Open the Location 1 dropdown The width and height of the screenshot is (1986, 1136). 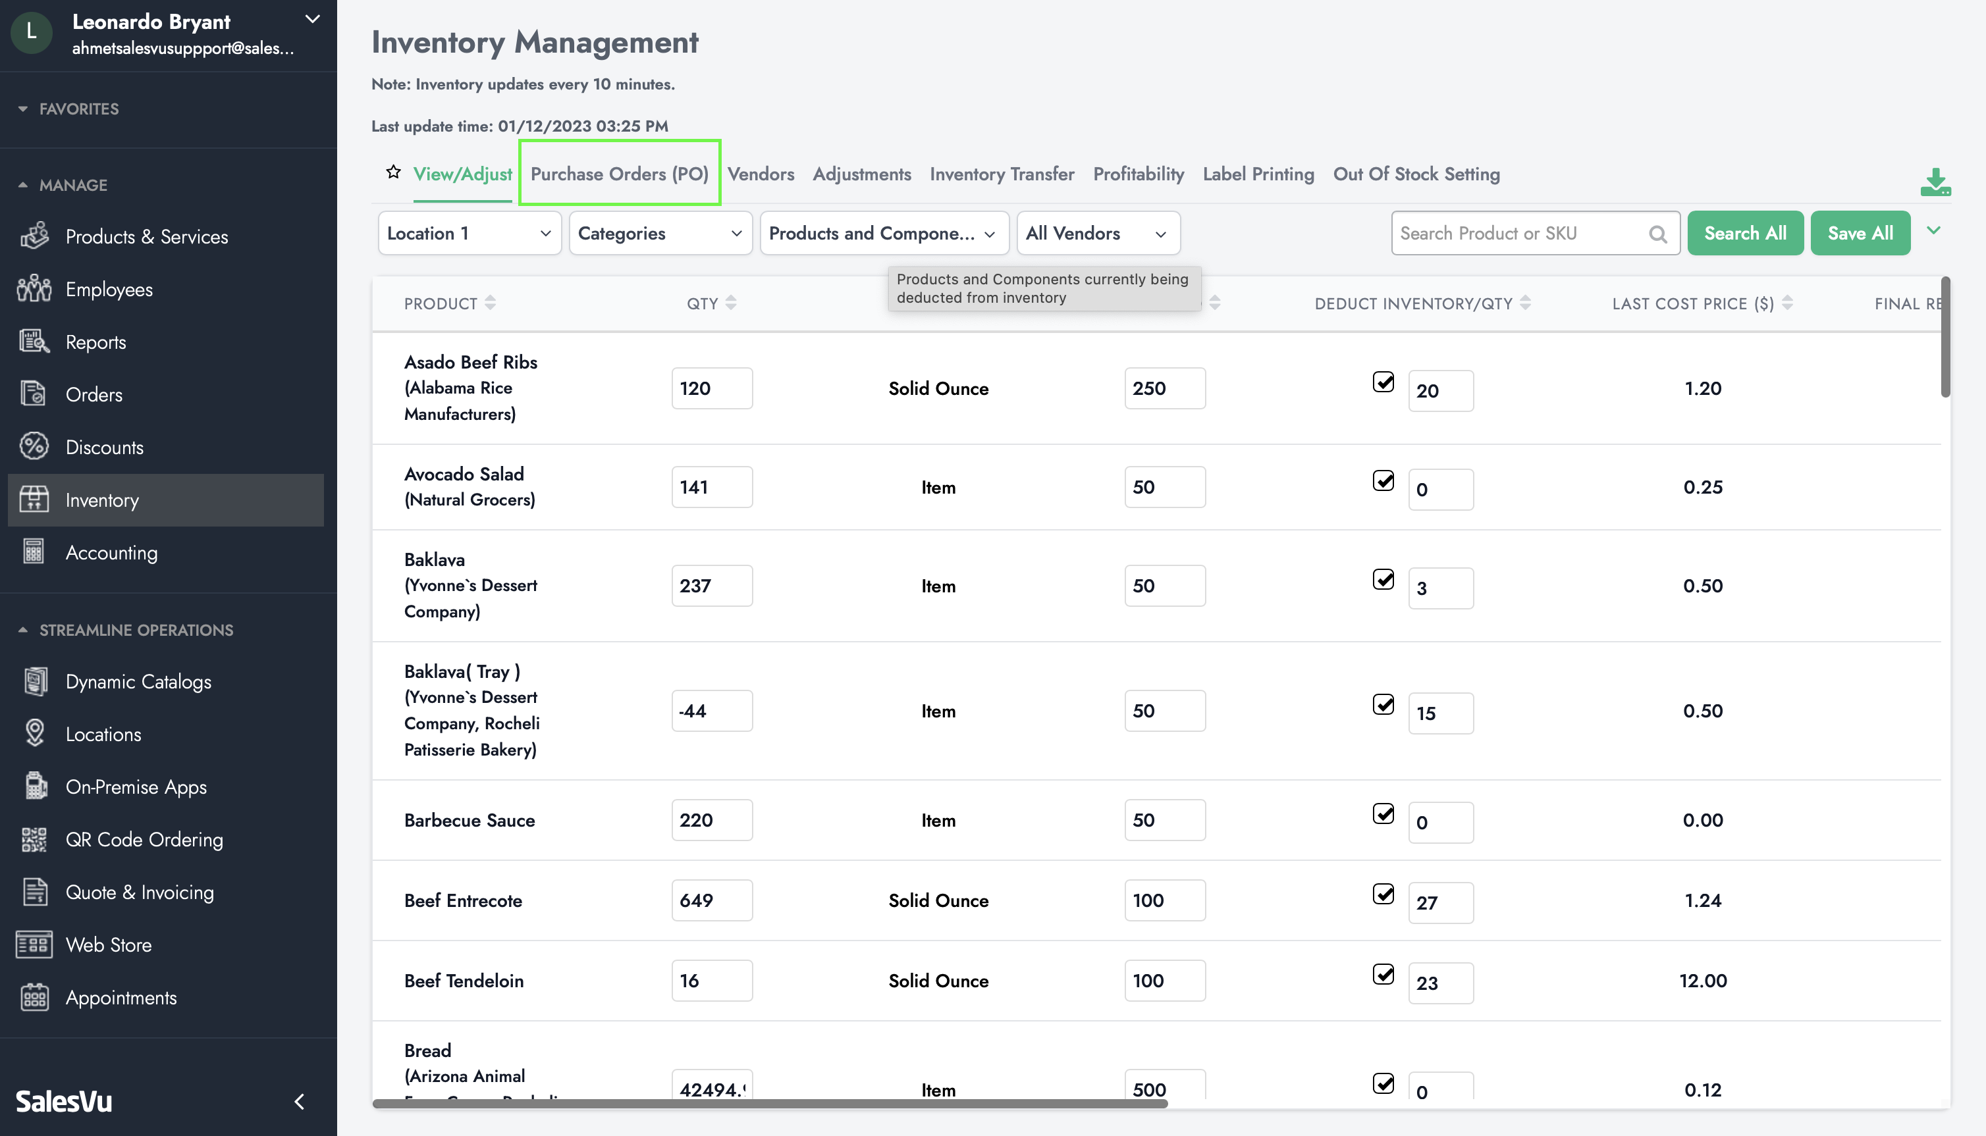(x=469, y=233)
